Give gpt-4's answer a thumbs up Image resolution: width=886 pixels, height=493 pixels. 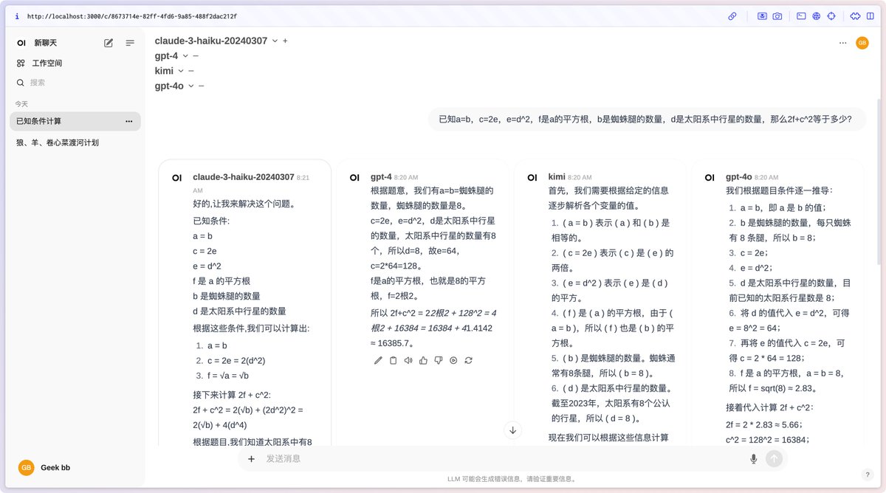click(425, 360)
